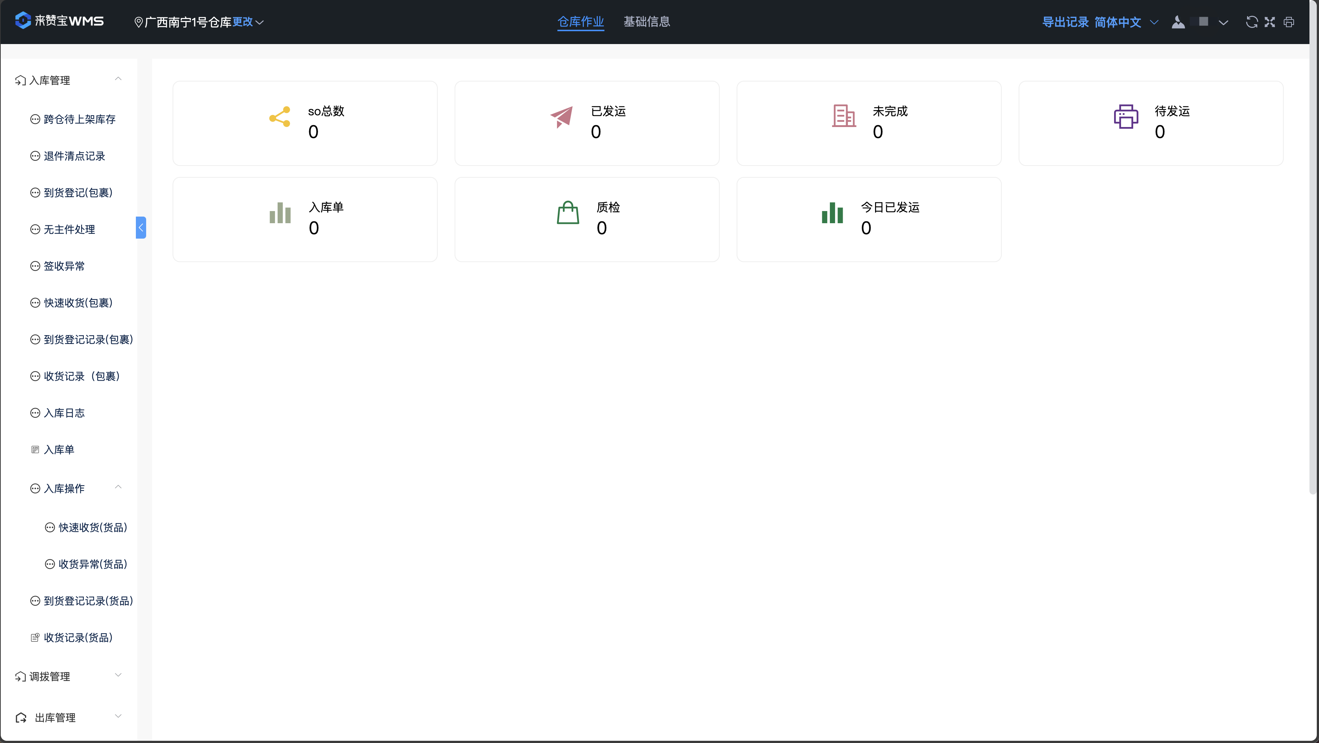Click the user avatar icon

(1178, 22)
